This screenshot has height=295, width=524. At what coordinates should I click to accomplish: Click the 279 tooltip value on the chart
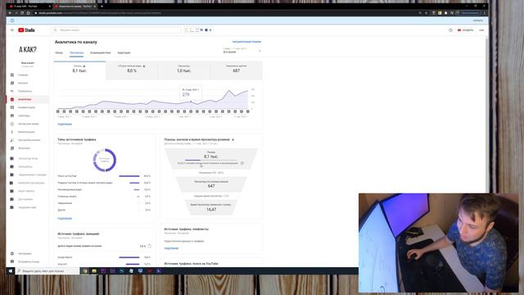[x=186, y=95]
